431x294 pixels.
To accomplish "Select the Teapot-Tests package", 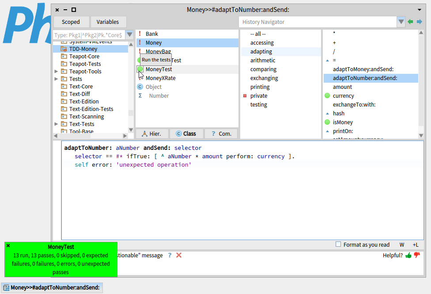I will pos(91,64).
